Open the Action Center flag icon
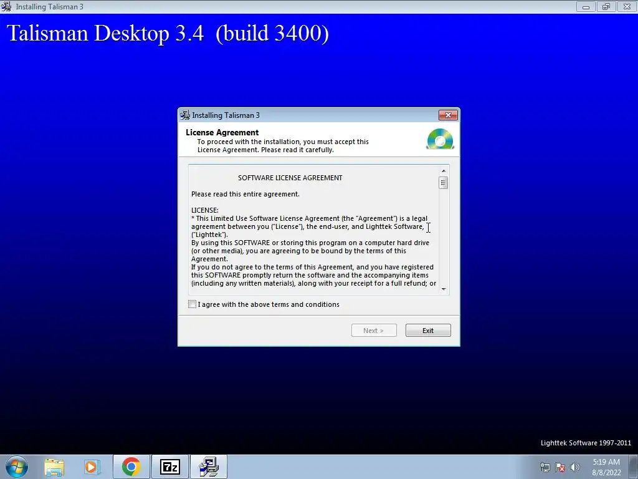638x479 pixels. [x=560, y=467]
